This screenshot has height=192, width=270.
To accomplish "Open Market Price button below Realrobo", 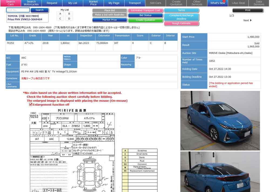I will tap(110, 20).
